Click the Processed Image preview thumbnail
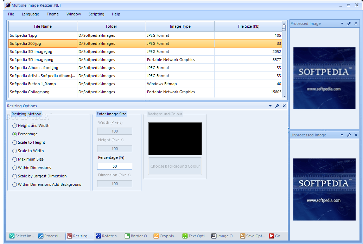The height and width of the screenshot is (244, 363). [324, 78]
